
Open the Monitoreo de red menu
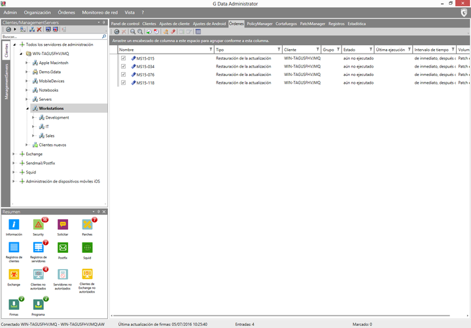(99, 12)
